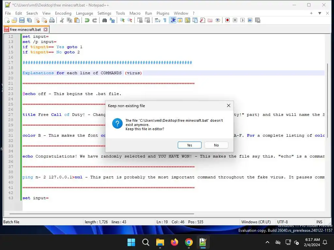The image size is (334, 250).
Task: Click the vertical editor scrollbar
Action: pos(327,100)
